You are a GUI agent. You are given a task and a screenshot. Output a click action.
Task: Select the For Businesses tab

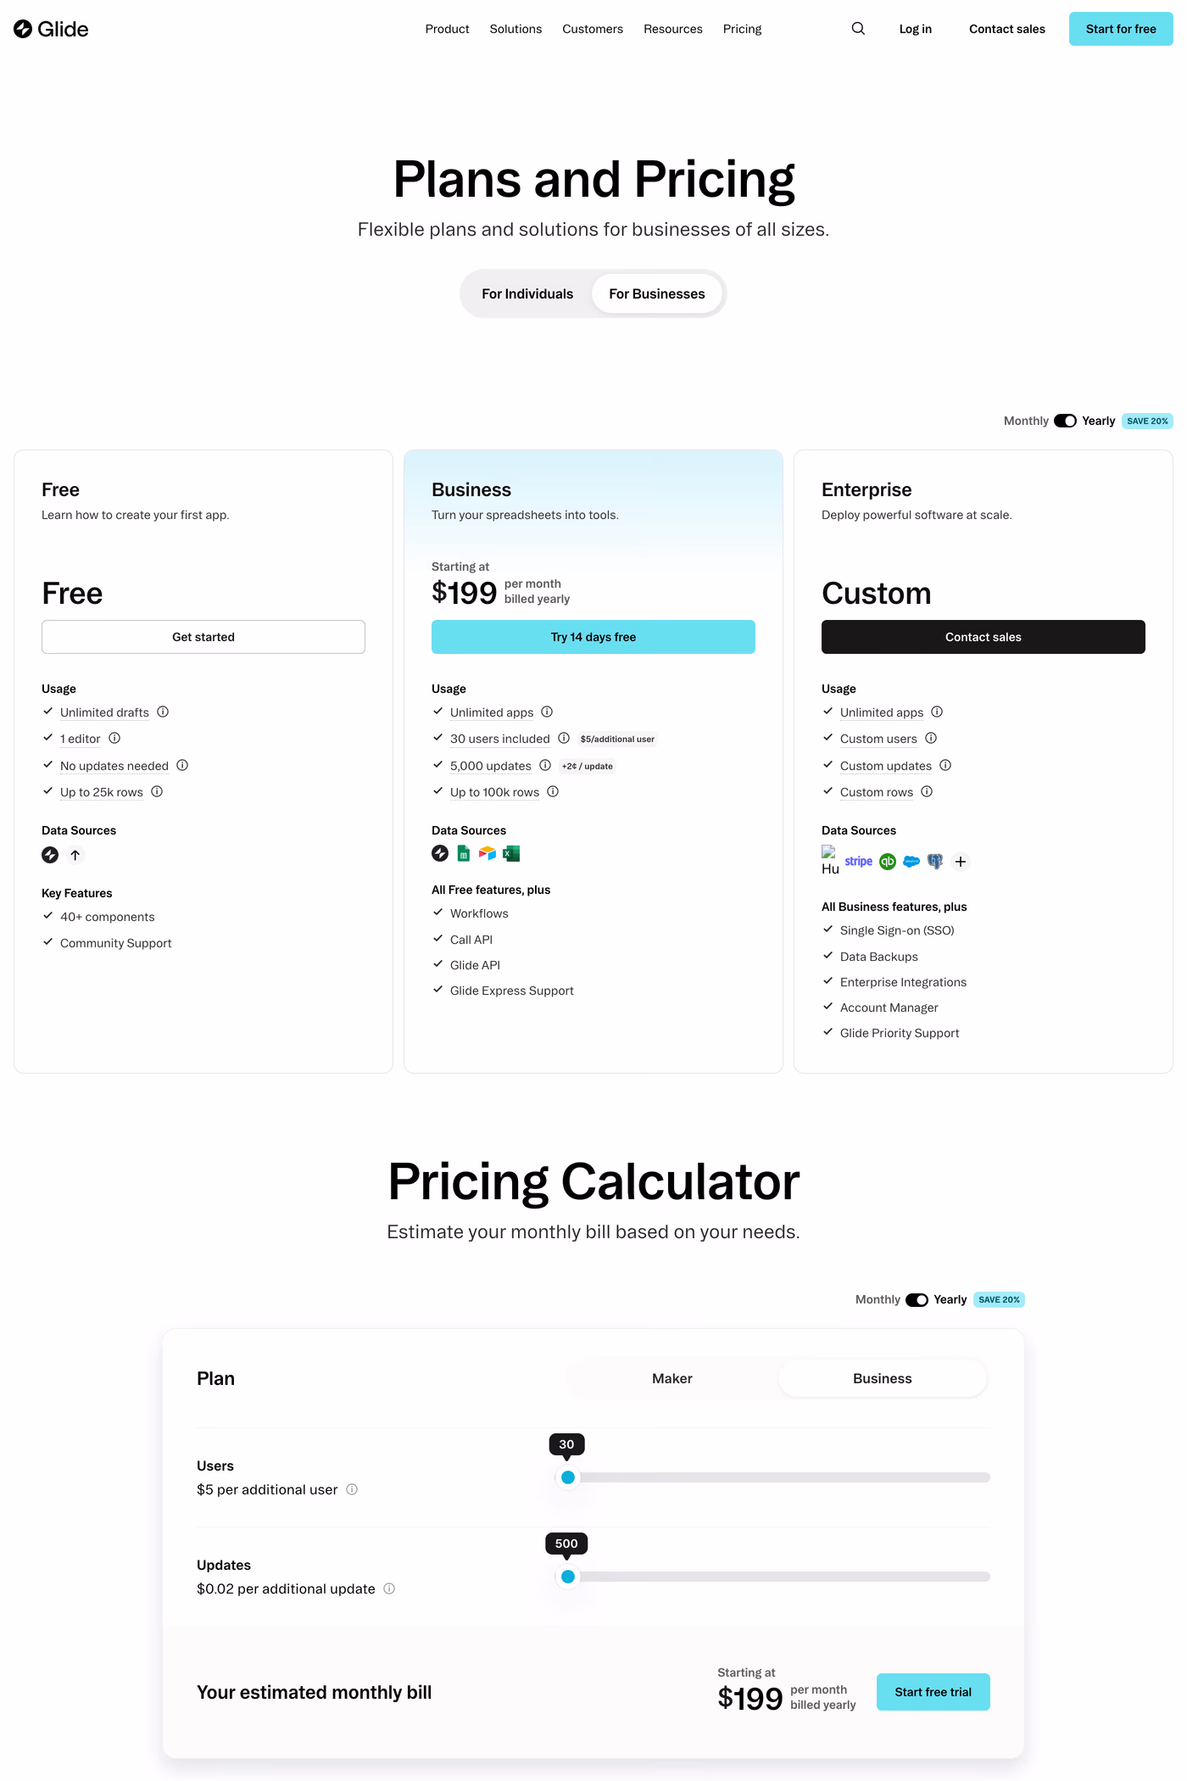pyautogui.click(x=657, y=293)
